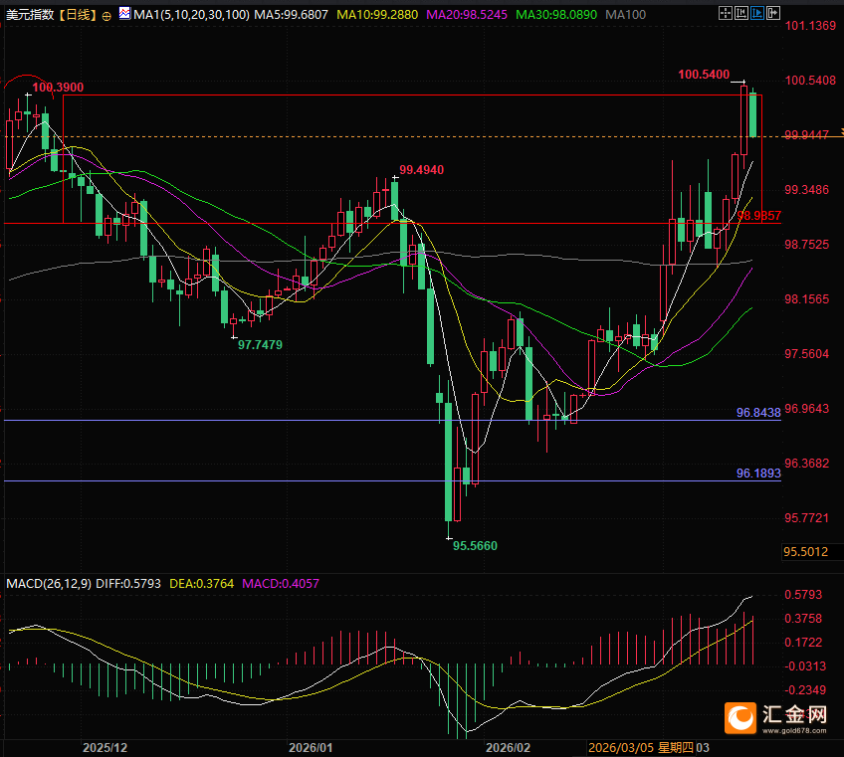Click the 100.5400 high price marker

pyautogui.click(x=704, y=75)
